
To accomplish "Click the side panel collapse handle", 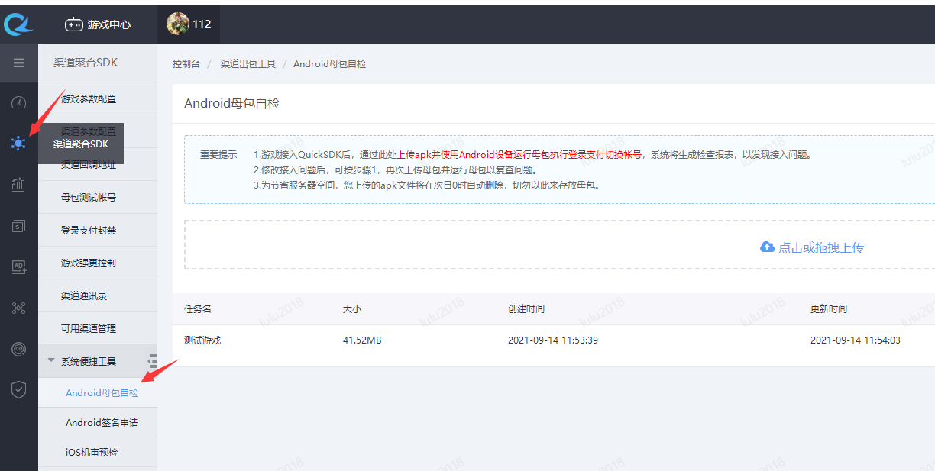I will pyautogui.click(x=153, y=361).
